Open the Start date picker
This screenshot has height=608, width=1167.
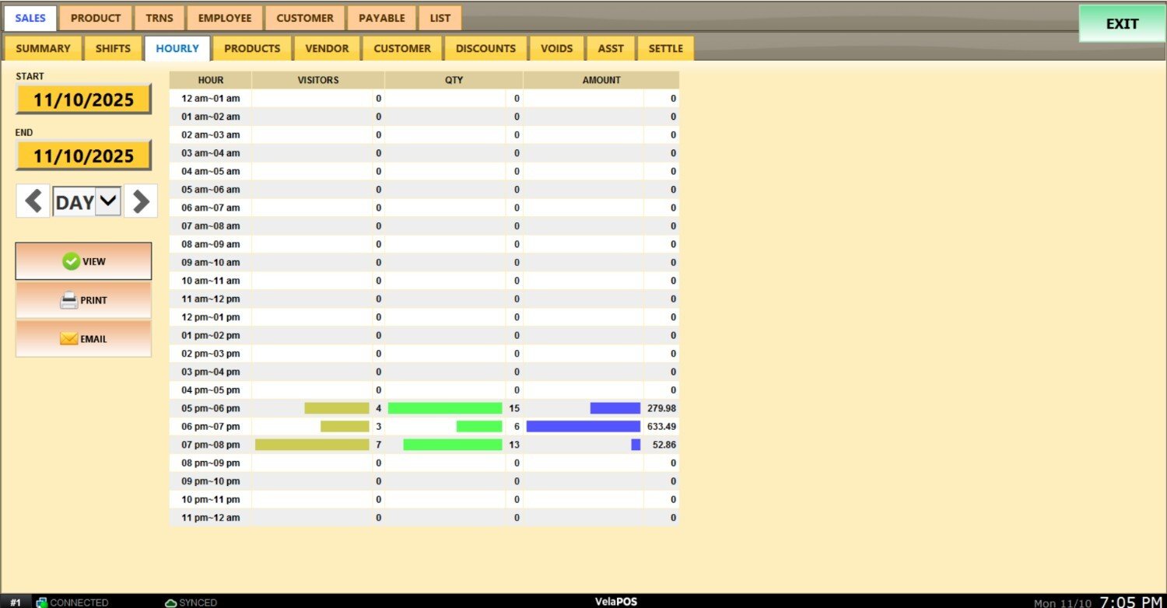tap(83, 100)
